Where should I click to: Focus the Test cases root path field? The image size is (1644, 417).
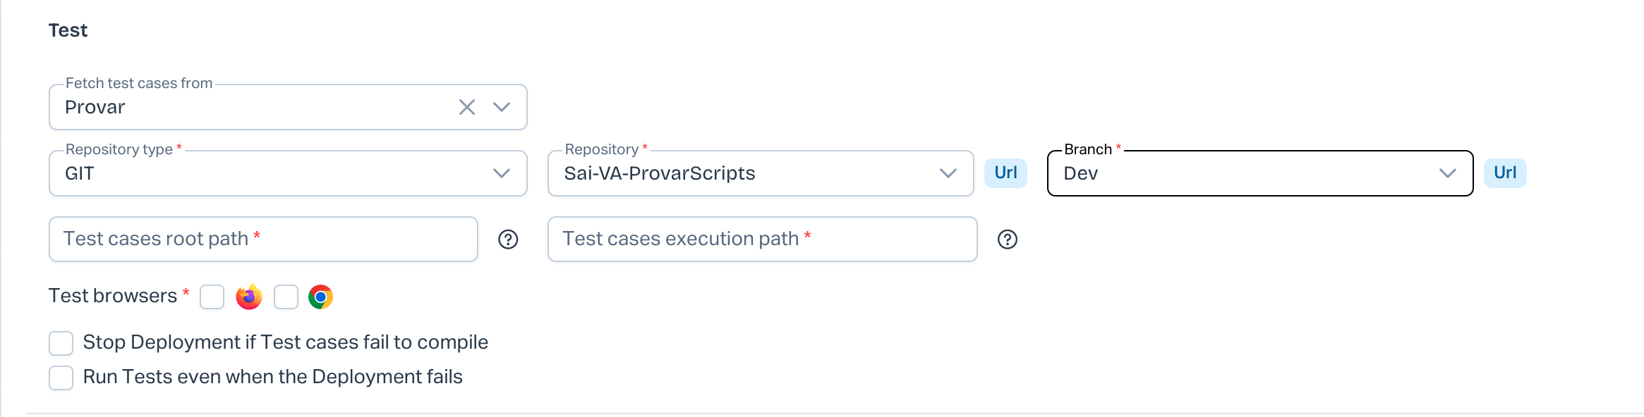(x=263, y=239)
